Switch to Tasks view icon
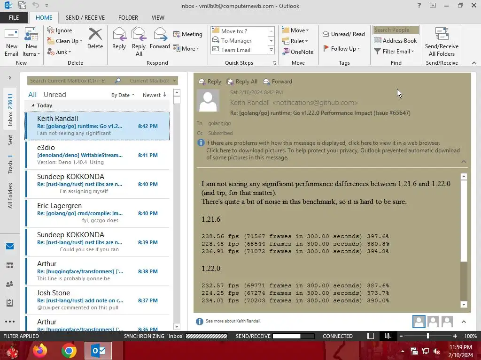Image resolution: width=481 pixels, height=360 pixels. click(10, 303)
